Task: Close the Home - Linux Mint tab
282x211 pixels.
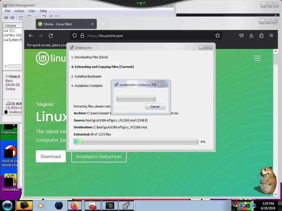Action: click(x=92, y=24)
